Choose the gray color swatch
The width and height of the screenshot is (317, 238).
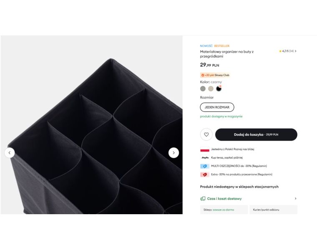pyautogui.click(x=203, y=89)
